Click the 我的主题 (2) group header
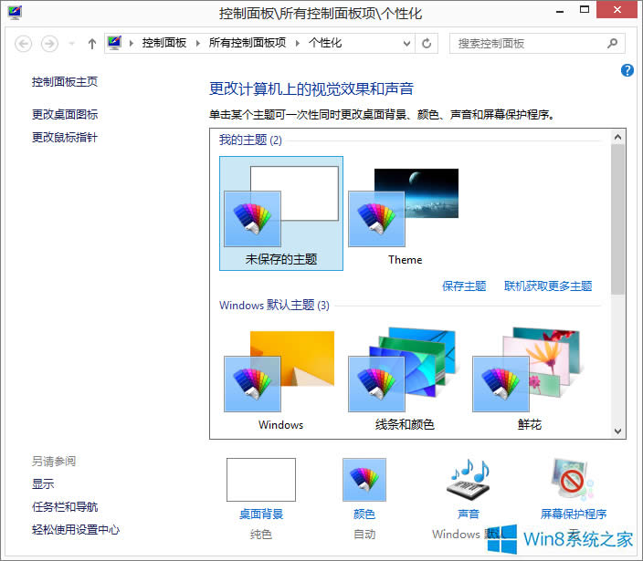Image resolution: width=643 pixels, height=561 pixels. click(x=250, y=140)
